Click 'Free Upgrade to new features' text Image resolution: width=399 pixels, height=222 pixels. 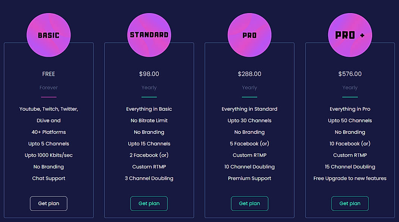coord(350,178)
